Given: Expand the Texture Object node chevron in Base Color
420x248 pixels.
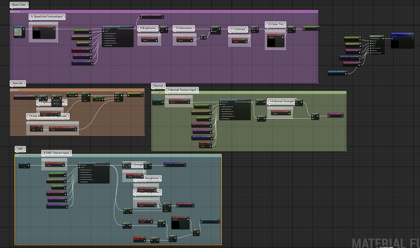Looking at the screenshot, I should pos(19,37).
